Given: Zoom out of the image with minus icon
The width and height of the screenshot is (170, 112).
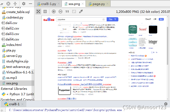Looking at the screenshot, I should click(60, 11).
